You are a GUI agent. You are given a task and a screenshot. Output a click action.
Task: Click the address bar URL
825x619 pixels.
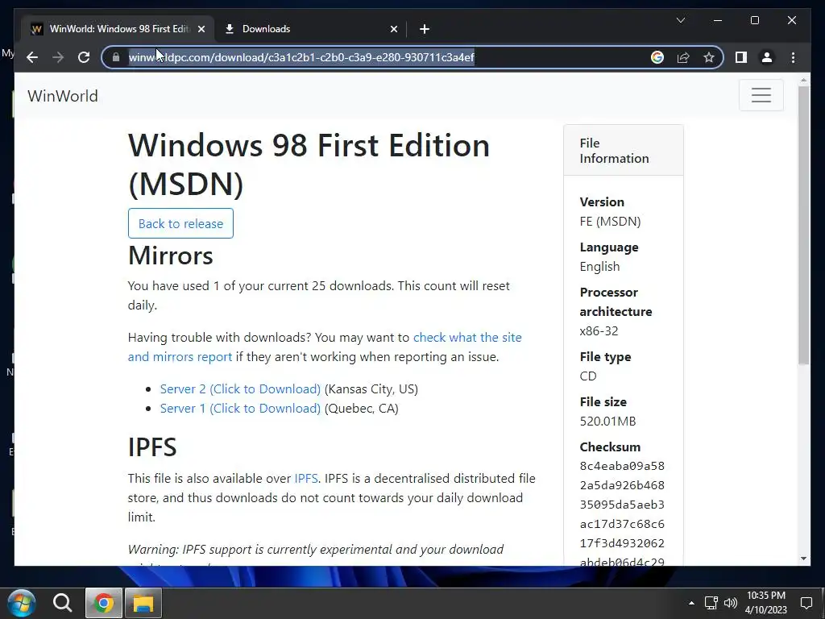[301, 57]
